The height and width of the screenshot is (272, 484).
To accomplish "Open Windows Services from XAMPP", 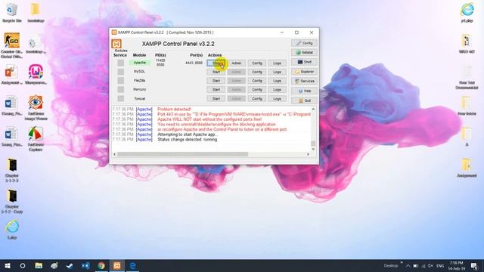I will 304,81.
